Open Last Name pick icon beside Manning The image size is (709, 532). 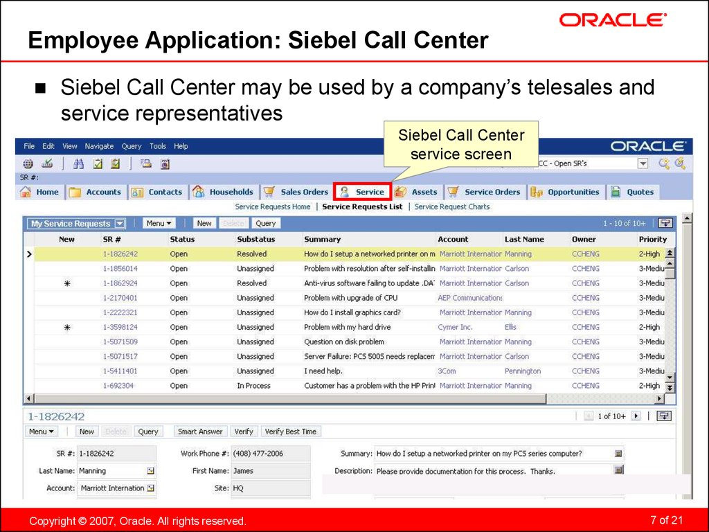click(150, 471)
